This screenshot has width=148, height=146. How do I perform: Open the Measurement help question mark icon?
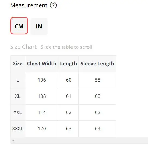coord(53,5)
